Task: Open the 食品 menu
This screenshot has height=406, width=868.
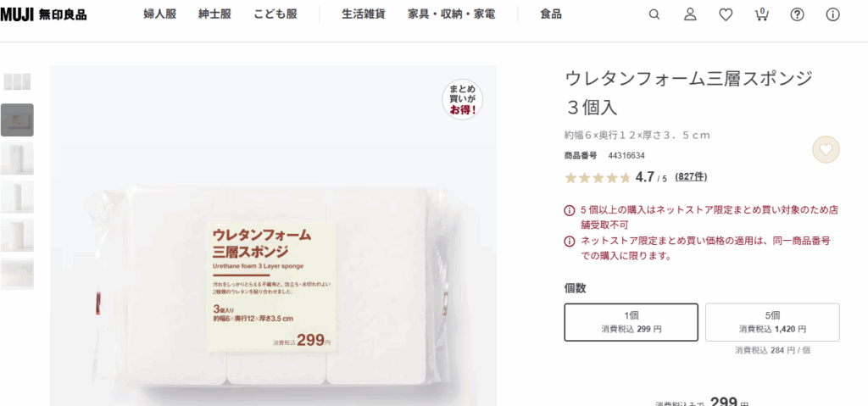Action: (x=551, y=15)
